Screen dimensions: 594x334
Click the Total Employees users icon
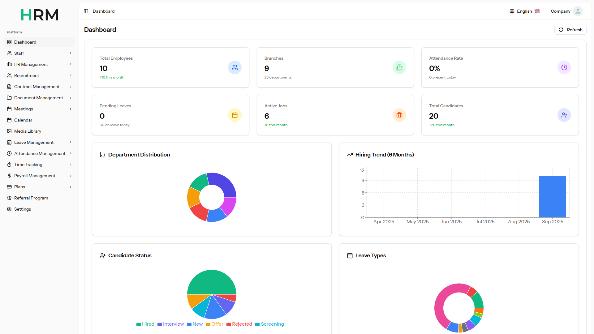click(235, 67)
